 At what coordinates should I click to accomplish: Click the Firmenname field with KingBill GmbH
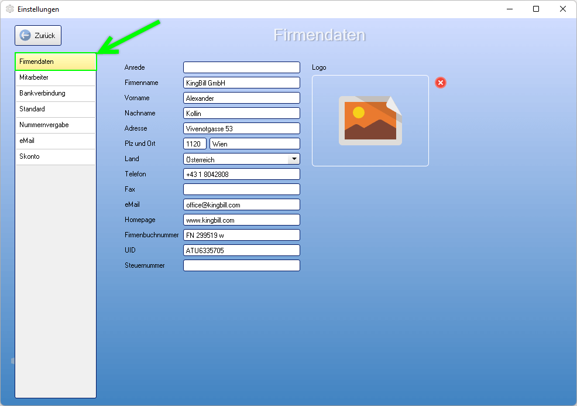241,83
